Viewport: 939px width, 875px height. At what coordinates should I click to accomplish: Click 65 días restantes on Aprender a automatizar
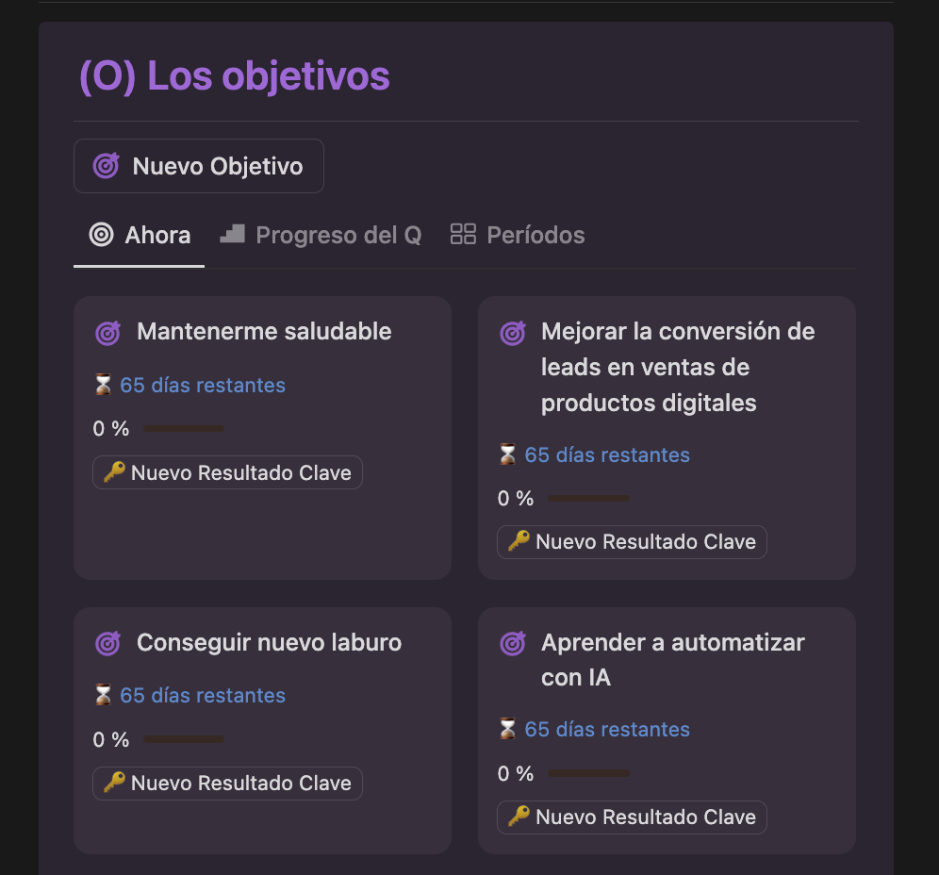pos(607,729)
